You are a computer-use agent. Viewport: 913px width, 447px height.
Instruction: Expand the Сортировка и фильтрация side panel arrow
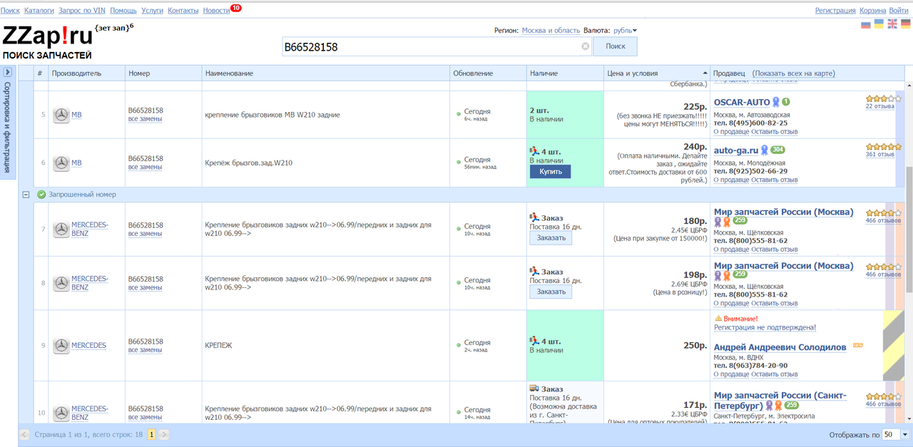click(7, 72)
